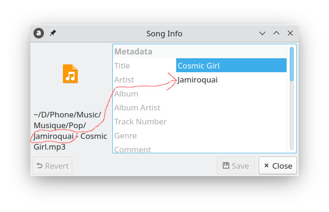Select the Artist metadata row label
Screen dimensions: 329x212
124,80
